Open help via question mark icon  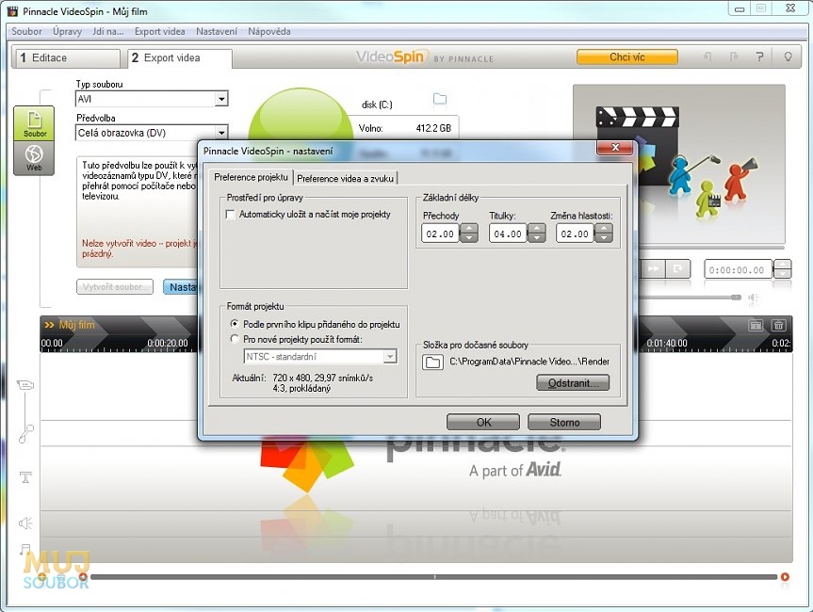pos(759,56)
